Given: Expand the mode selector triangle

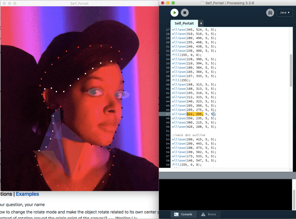Looking at the screenshot, I should [x=289, y=13].
